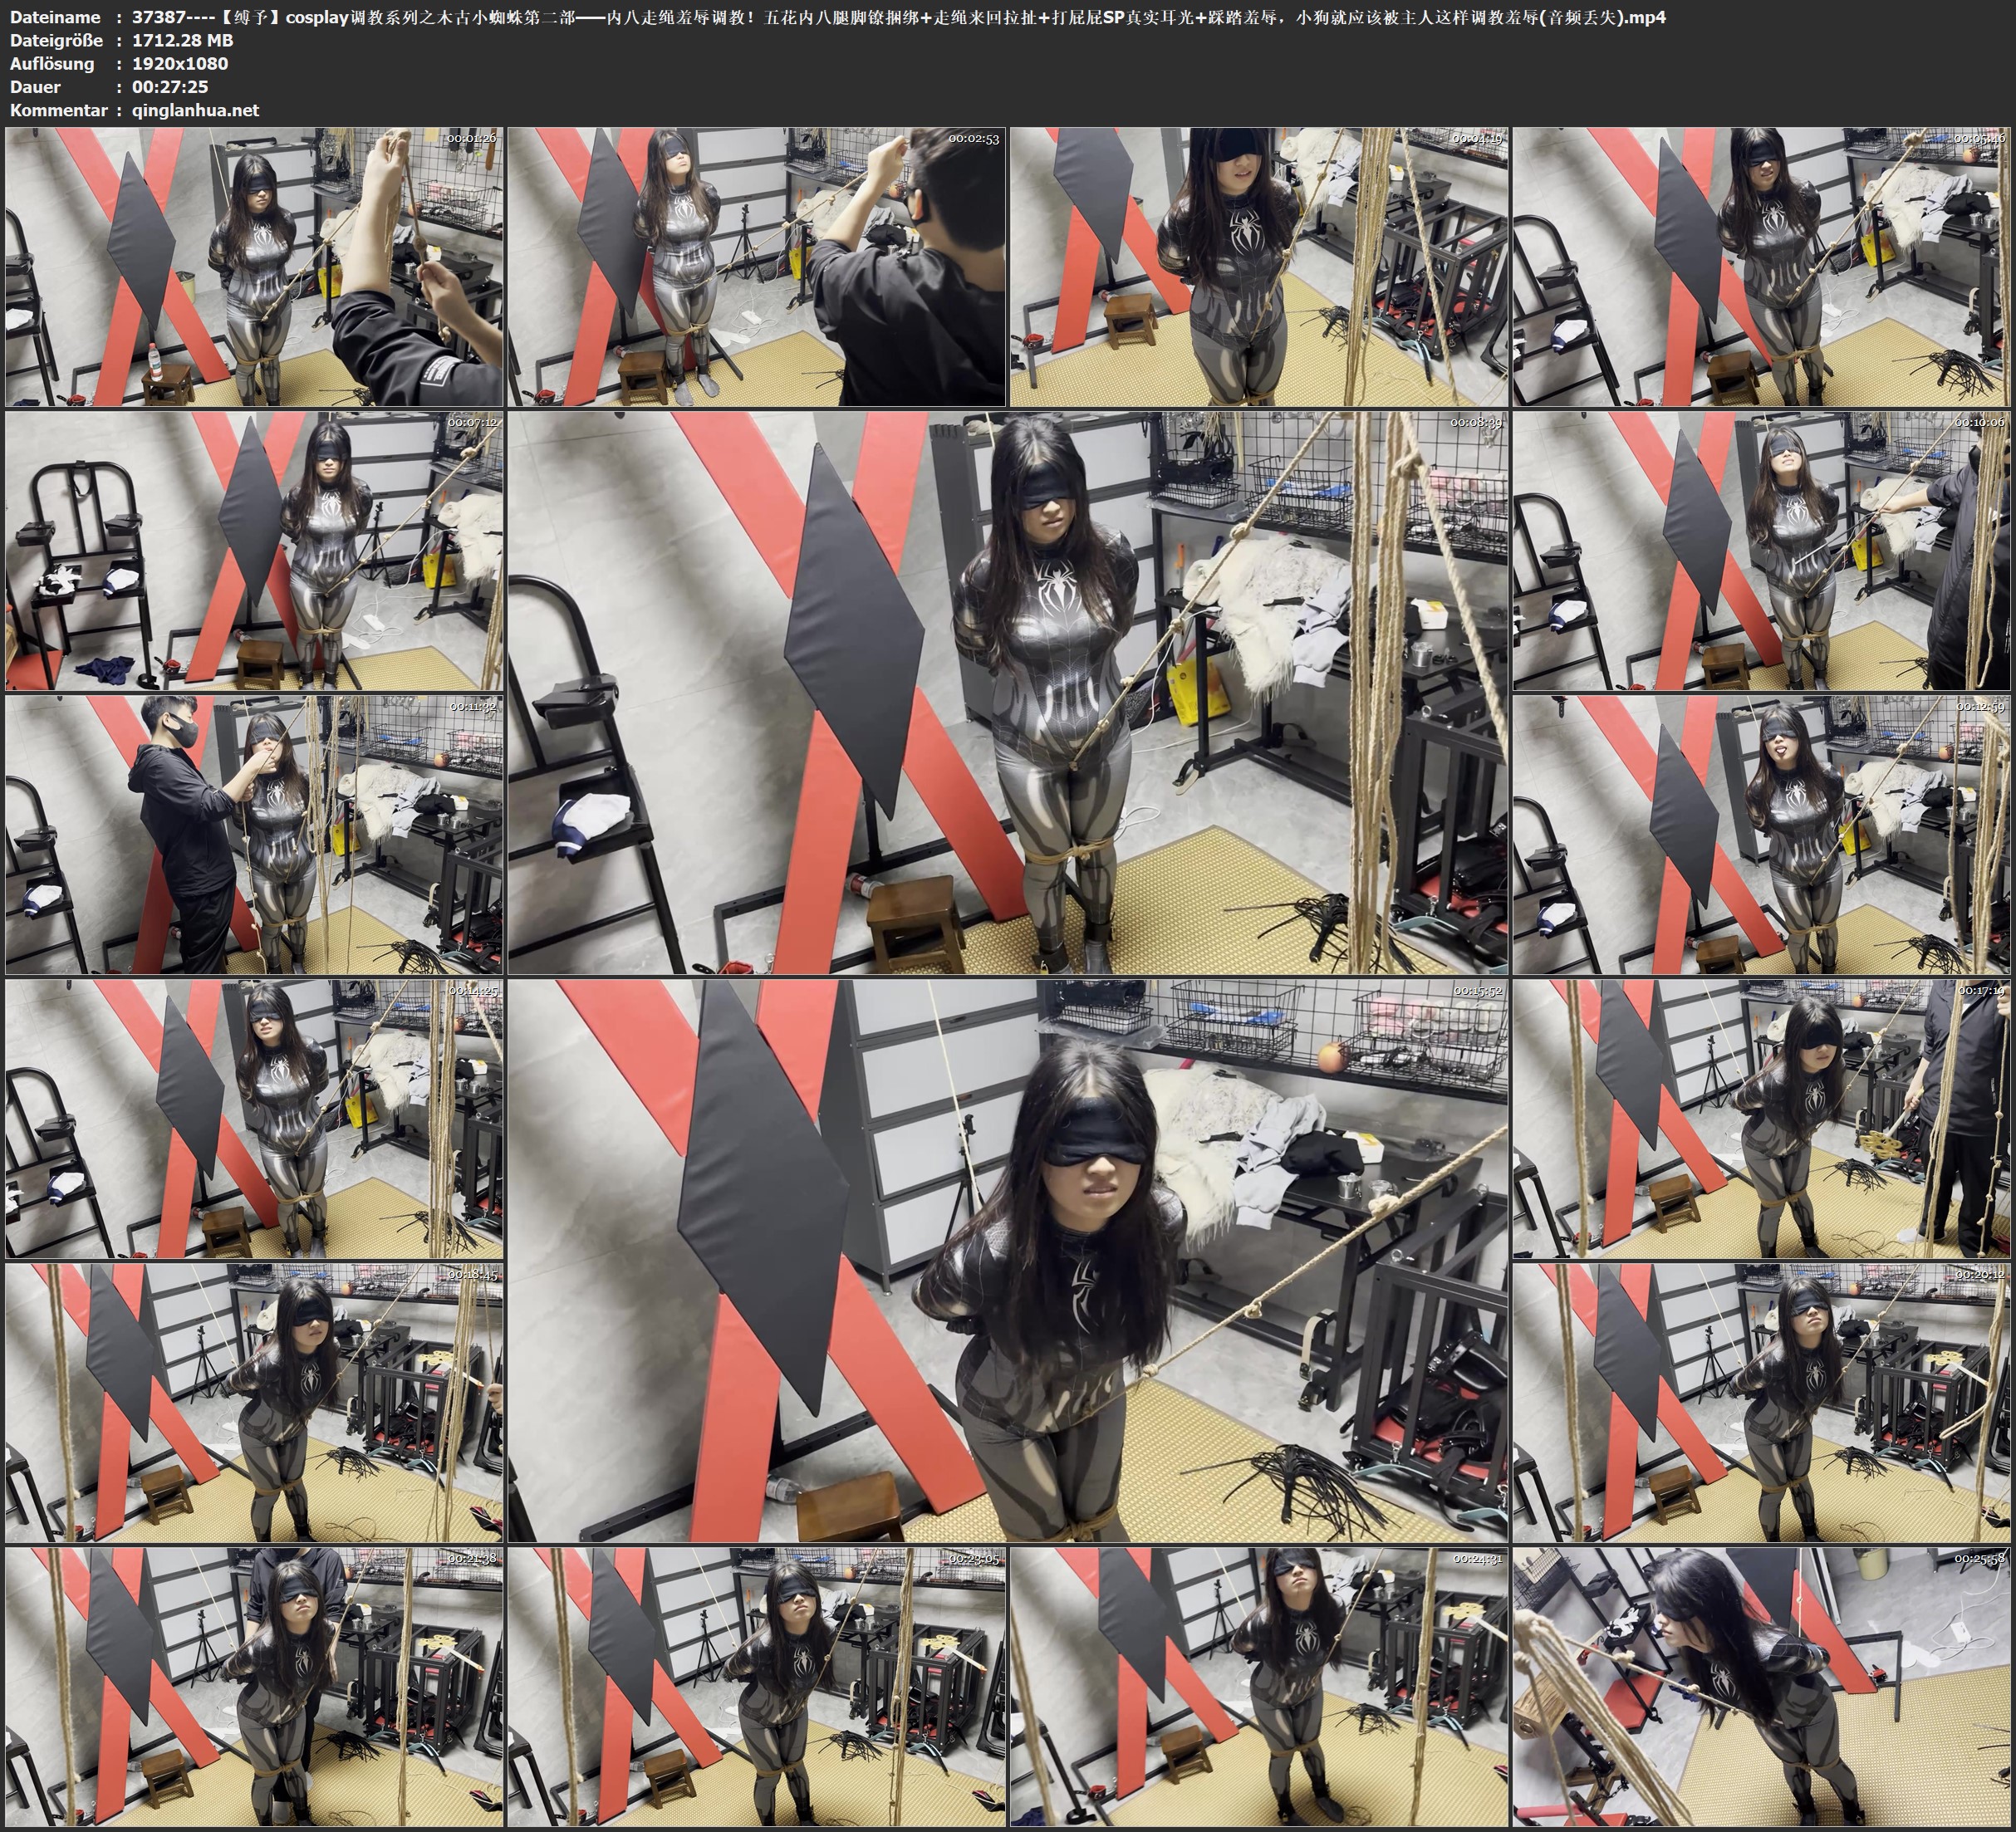Open the thumbnail marked 00:04:19

[1259, 267]
